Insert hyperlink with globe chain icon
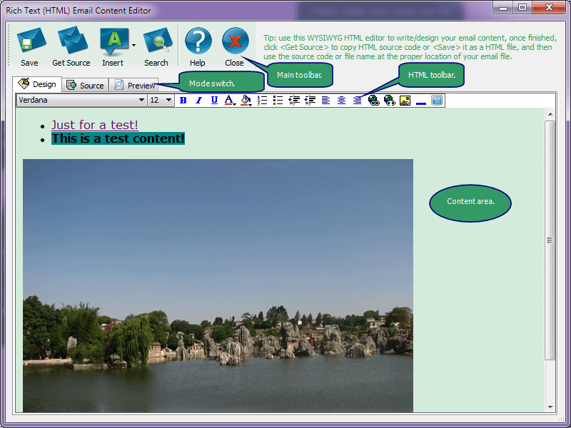571x428 pixels. click(373, 101)
